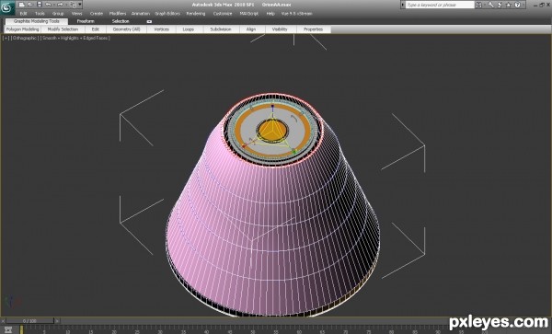Expand the quick access toolbar dropdown arrow

80,5
